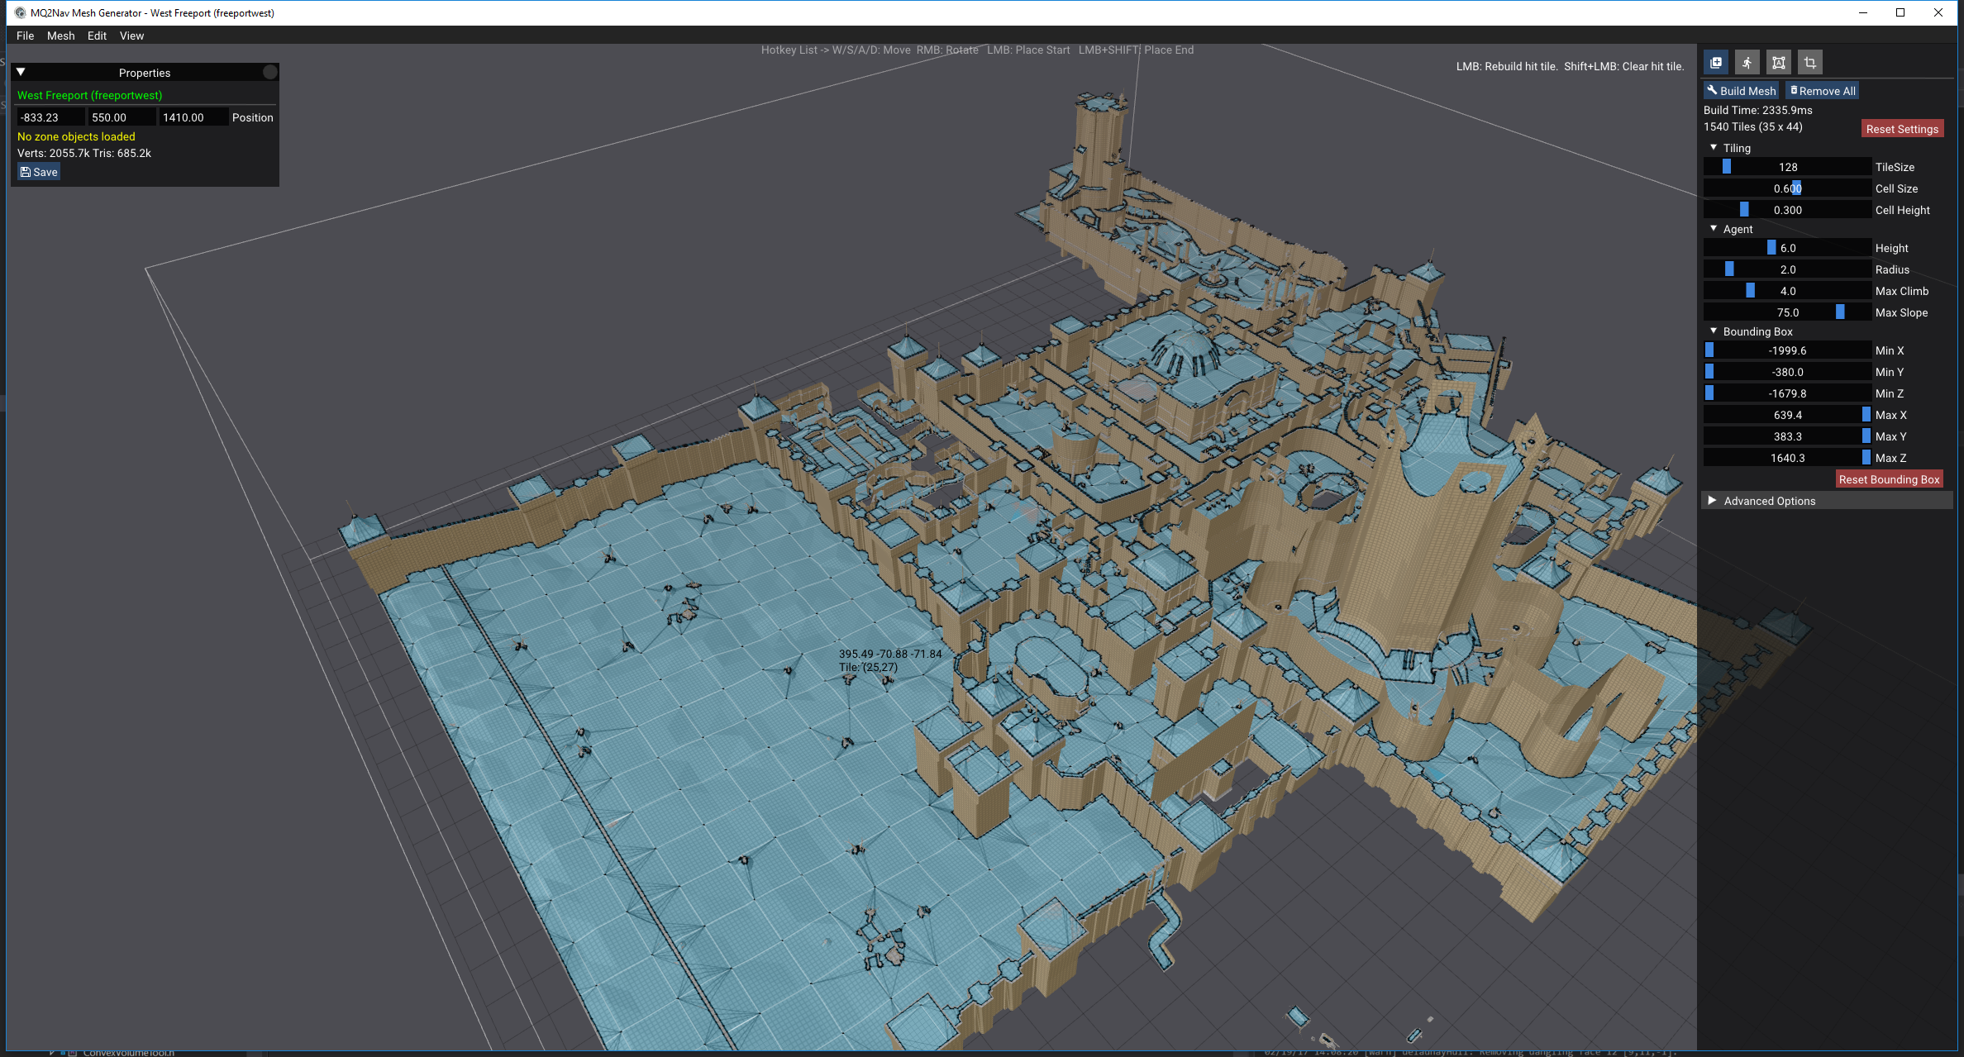Select the crop-shaped tool icon
Viewport: 1964px width, 1057px height.
click(1810, 63)
